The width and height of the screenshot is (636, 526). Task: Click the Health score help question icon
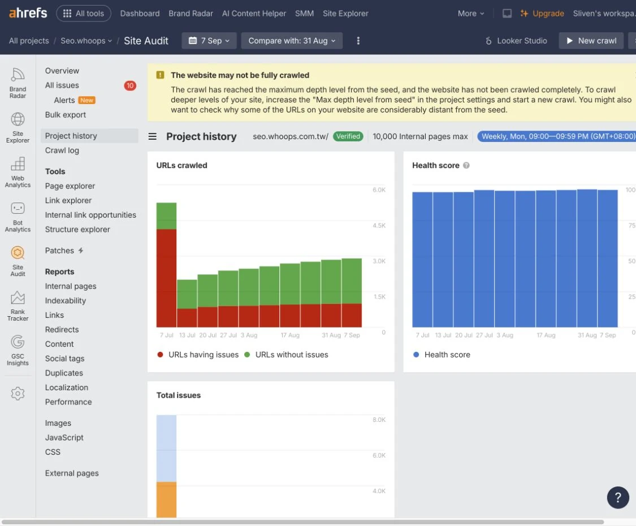click(x=466, y=165)
